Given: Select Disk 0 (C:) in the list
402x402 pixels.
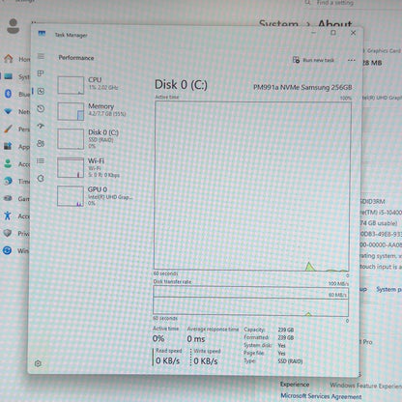Looking at the screenshot, I should pyautogui.click(x=96, y=139).
